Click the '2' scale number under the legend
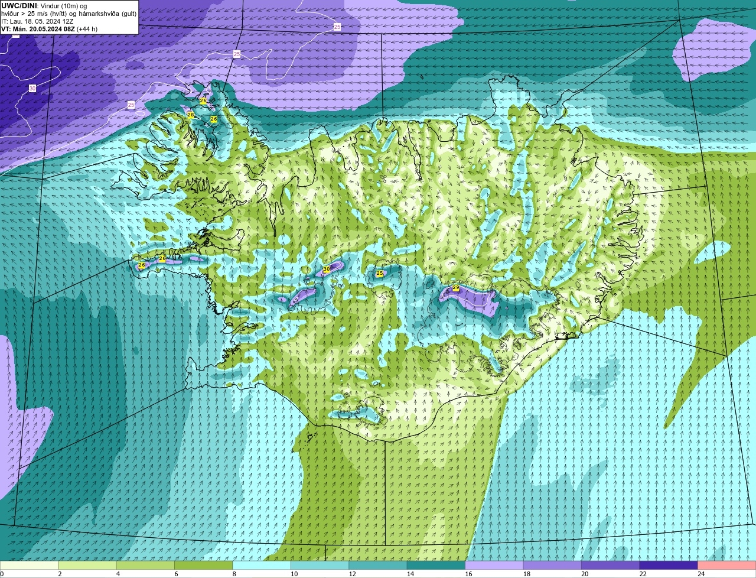Screen dimensions: 756x578 click(x=60, y=574)
